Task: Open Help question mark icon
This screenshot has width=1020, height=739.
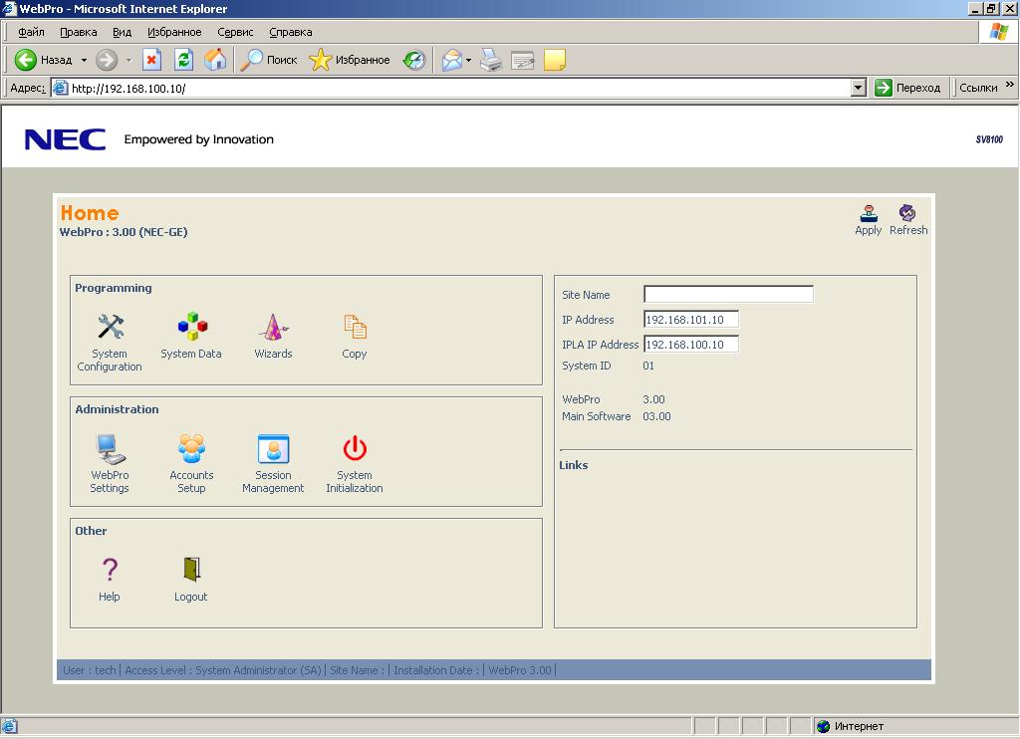Action: click(110, 570)
